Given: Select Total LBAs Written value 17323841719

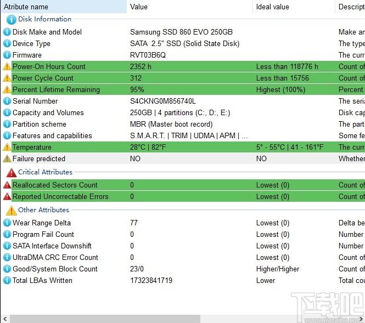Looking at the screenshot, I should point(151,280).
